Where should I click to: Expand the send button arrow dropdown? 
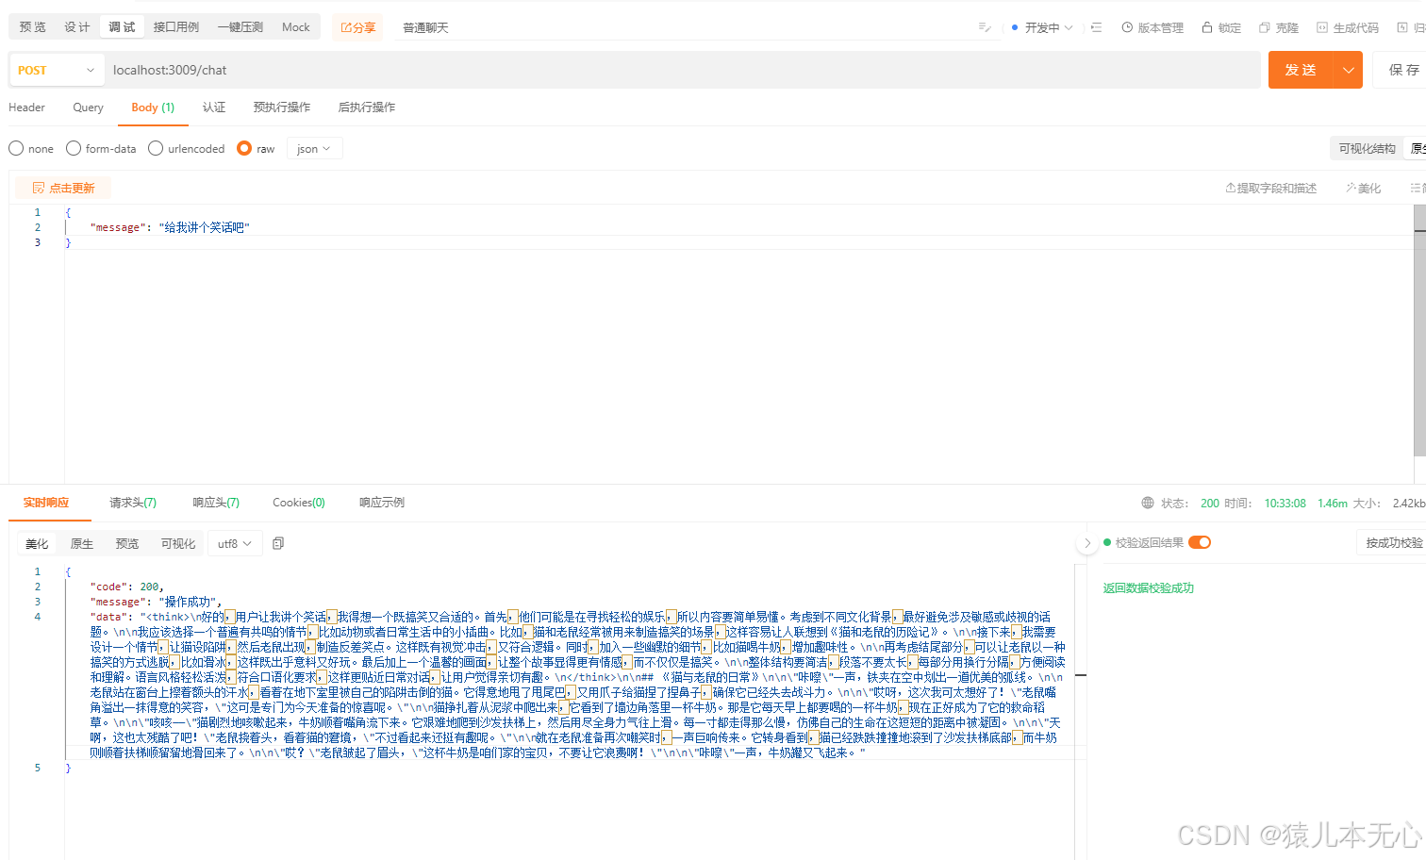pyautogui.click(x=1348, y=70)
